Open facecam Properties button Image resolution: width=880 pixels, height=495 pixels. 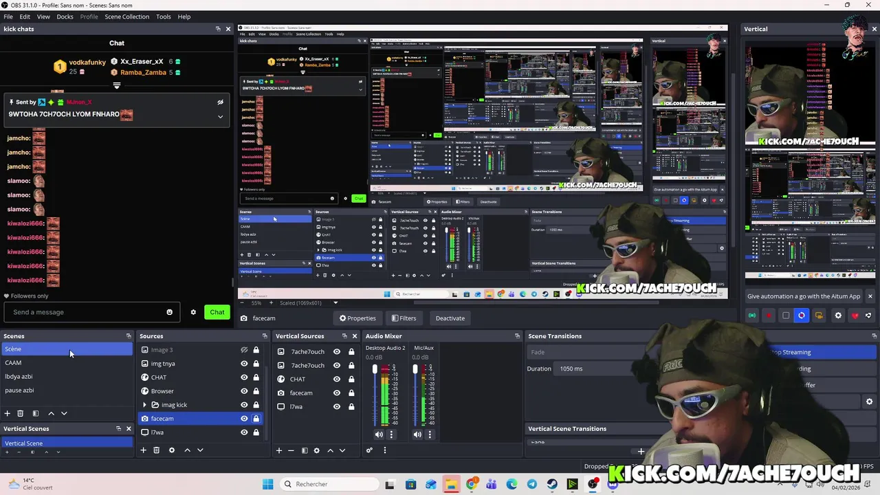point(357,318)
